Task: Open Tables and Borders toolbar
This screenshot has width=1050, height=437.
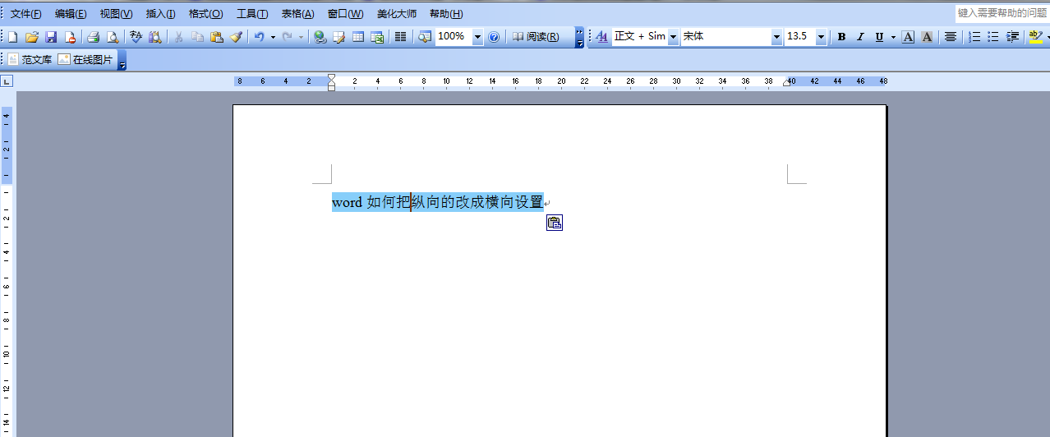Action: [338, 37]
